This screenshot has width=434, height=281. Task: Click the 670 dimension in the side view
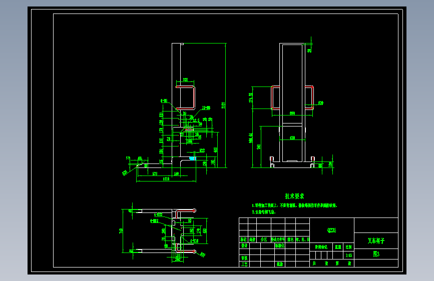pos(155,173)
